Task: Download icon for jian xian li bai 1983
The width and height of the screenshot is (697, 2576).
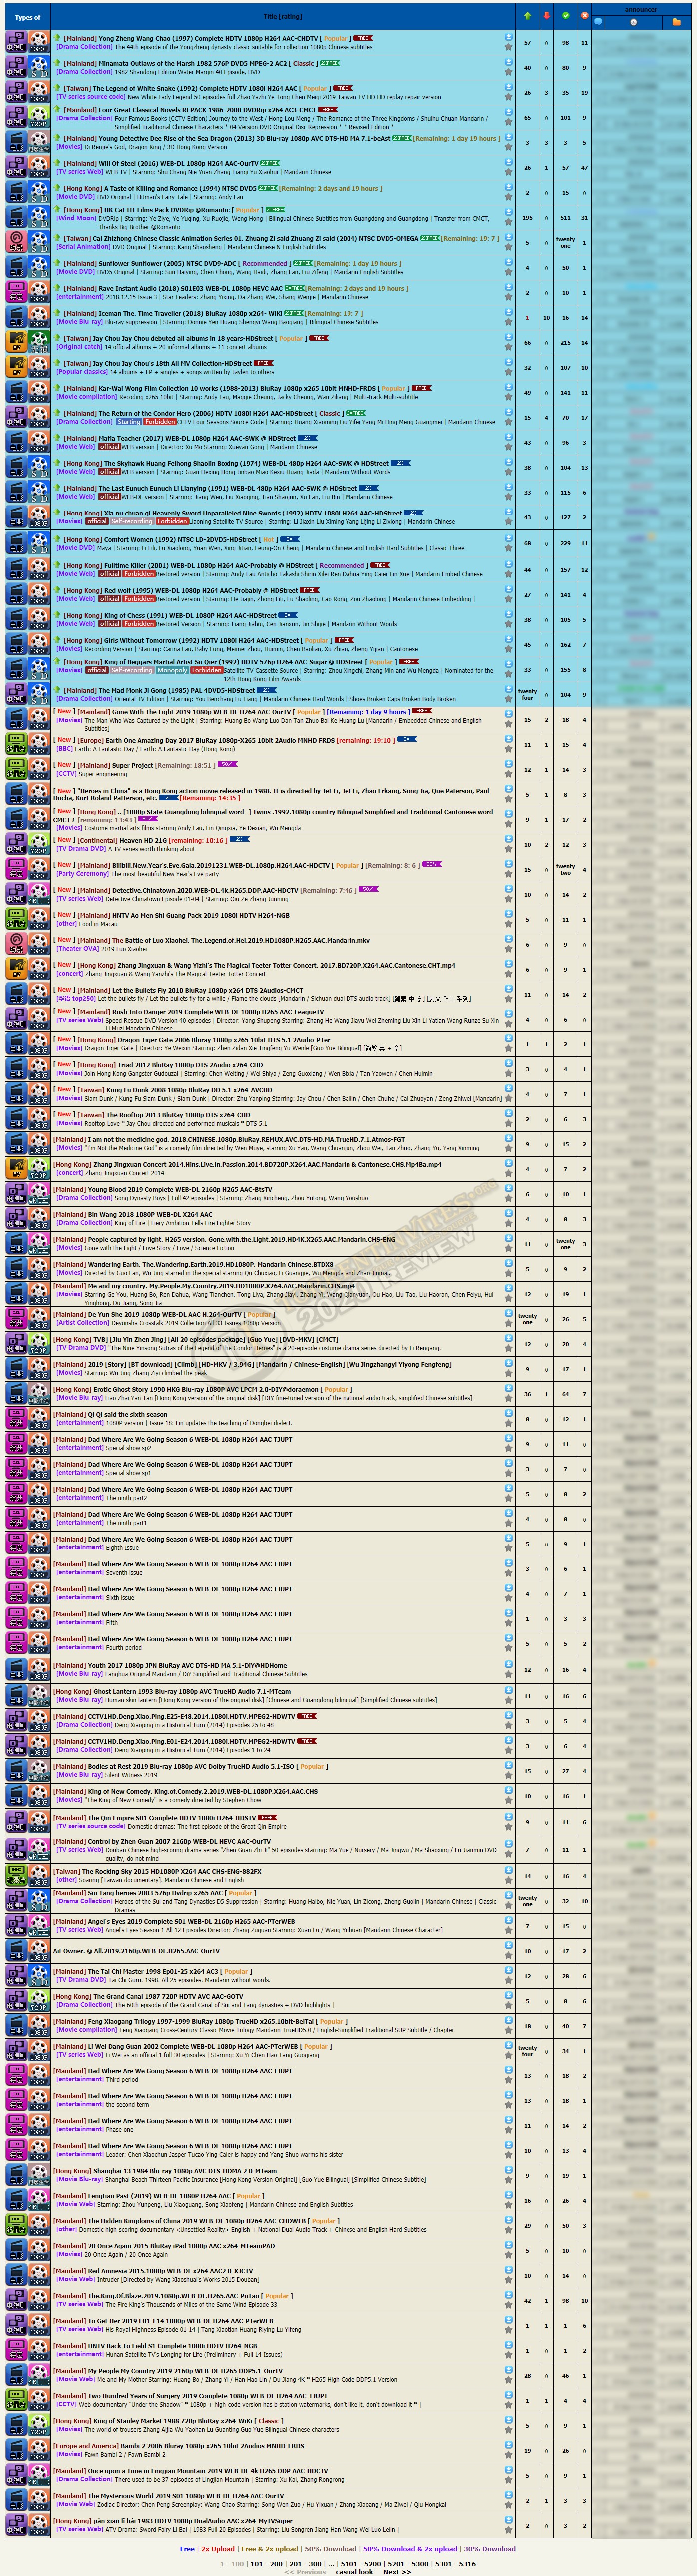Action: point(508,2520)
